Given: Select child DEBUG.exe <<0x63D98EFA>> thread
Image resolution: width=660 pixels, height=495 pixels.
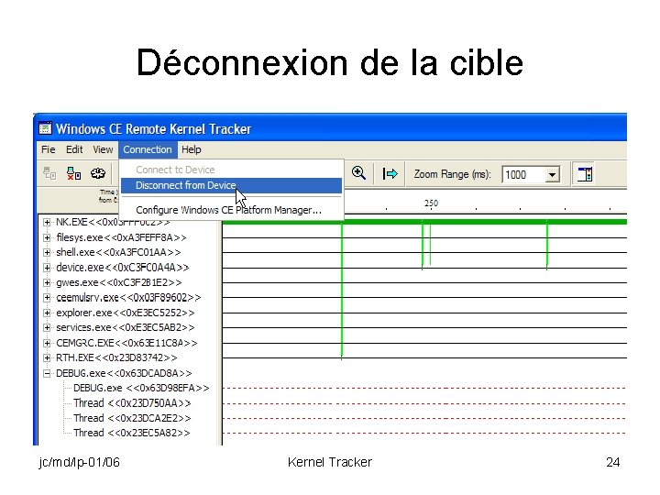Looking at the screenshot, I should pos(141,388).
